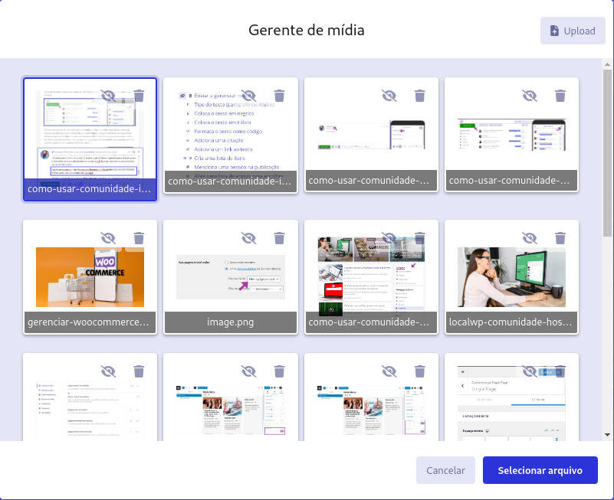Click trash icon on bottom-left settings screenshot card

[139, 371]
